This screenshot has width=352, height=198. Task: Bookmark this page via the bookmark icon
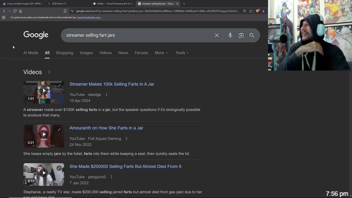pos(65,11)
